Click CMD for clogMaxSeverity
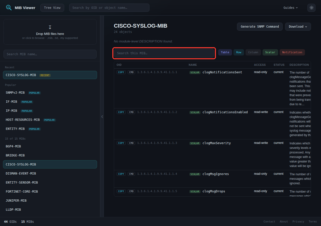 [x=131, y=143]
